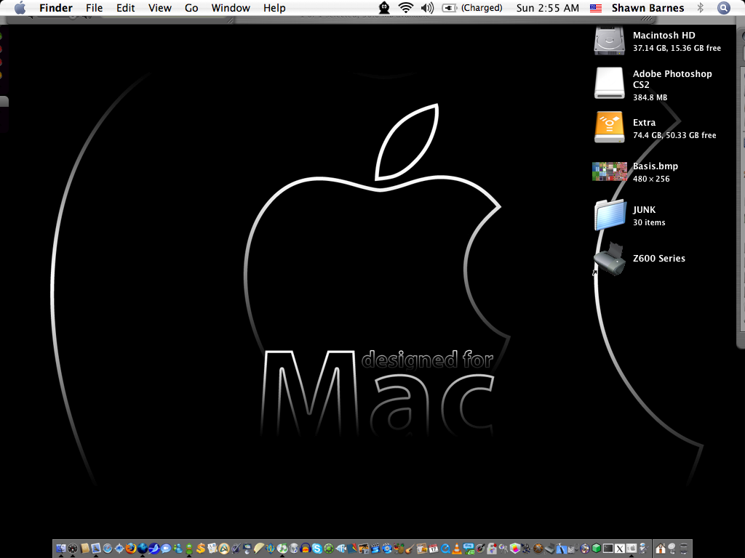
Task: Open Skype from the Dock
Action: 317,549
